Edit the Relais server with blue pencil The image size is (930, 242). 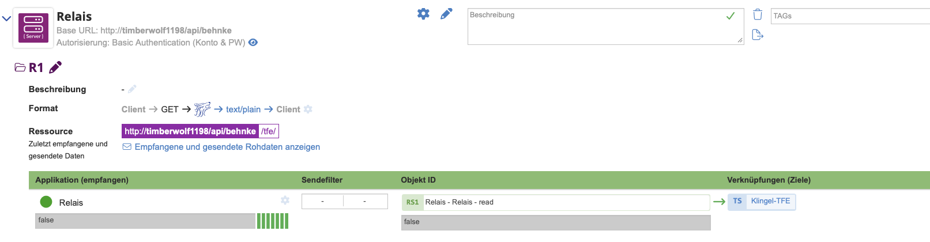[x=446, y=14]
